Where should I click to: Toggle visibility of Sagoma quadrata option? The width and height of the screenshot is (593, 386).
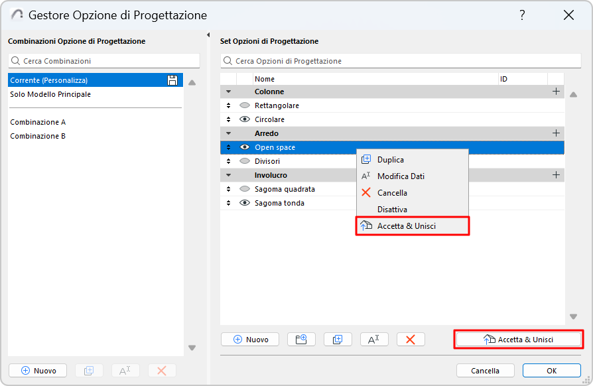point(245,189)
